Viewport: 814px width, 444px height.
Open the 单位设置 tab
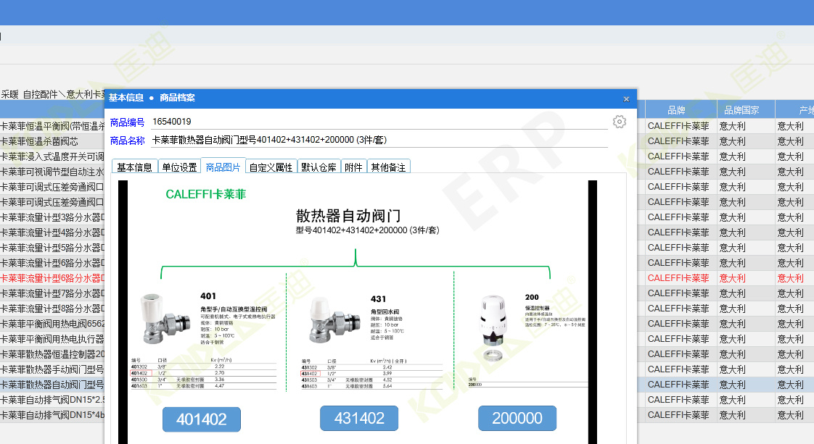[179, 167]
